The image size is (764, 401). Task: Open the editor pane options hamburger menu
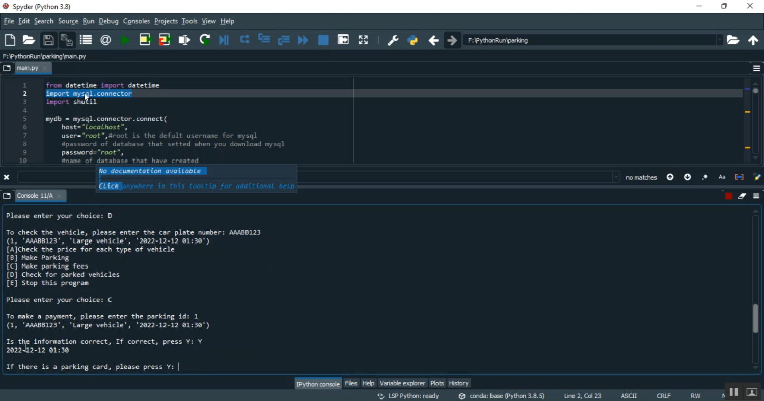(x=756, y=68)
